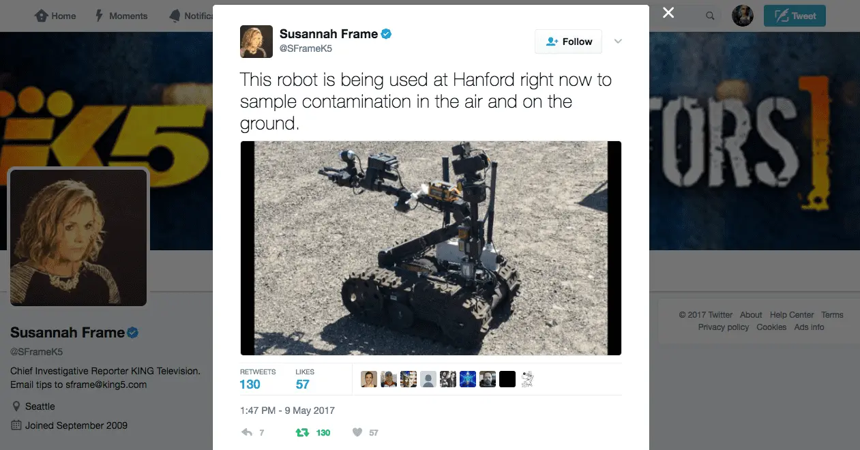Click the reply arrow icon under the tweet
Screen dimensions: 860x450
(247, 432)
